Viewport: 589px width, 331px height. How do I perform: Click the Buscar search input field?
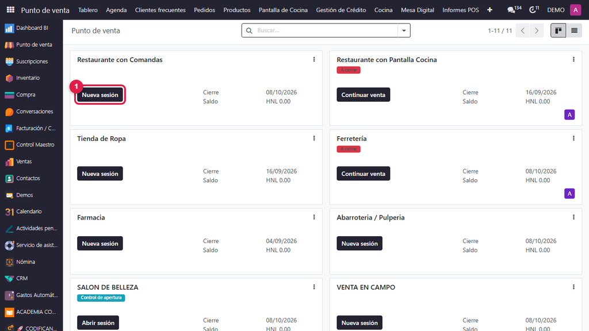tap(326, 30)
